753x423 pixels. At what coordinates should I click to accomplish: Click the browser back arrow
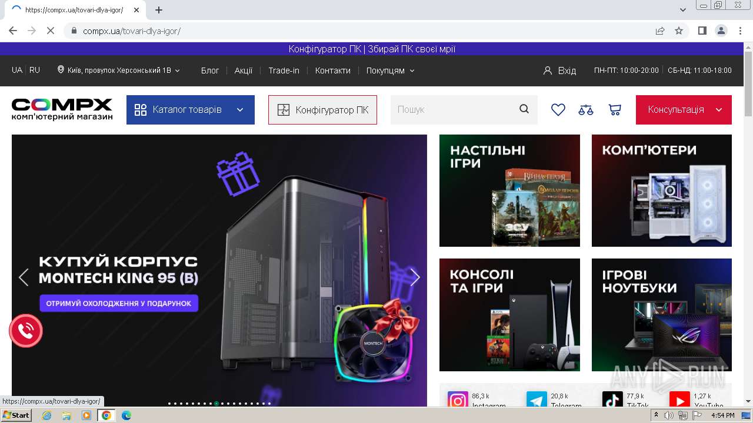click(13, 31)
